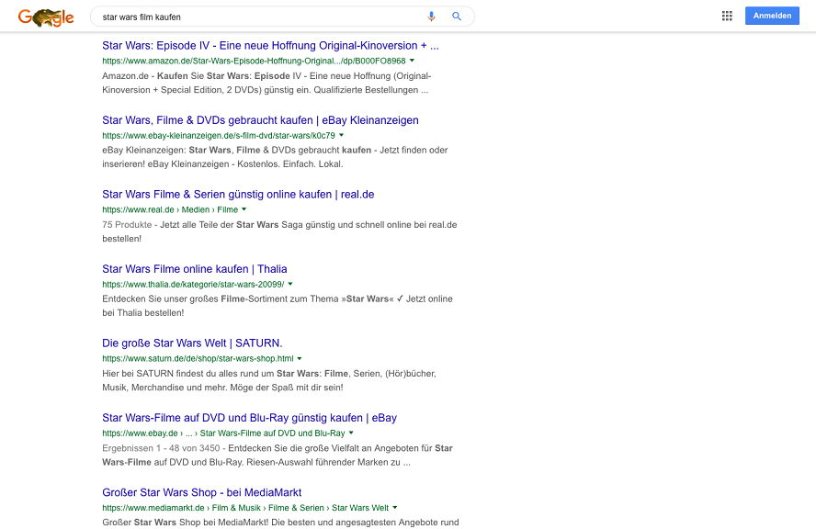Open the real.de Star Wars Filme result
Viewport: 816px width, 529px height.
pyautogui.click(x=238, y=195)
